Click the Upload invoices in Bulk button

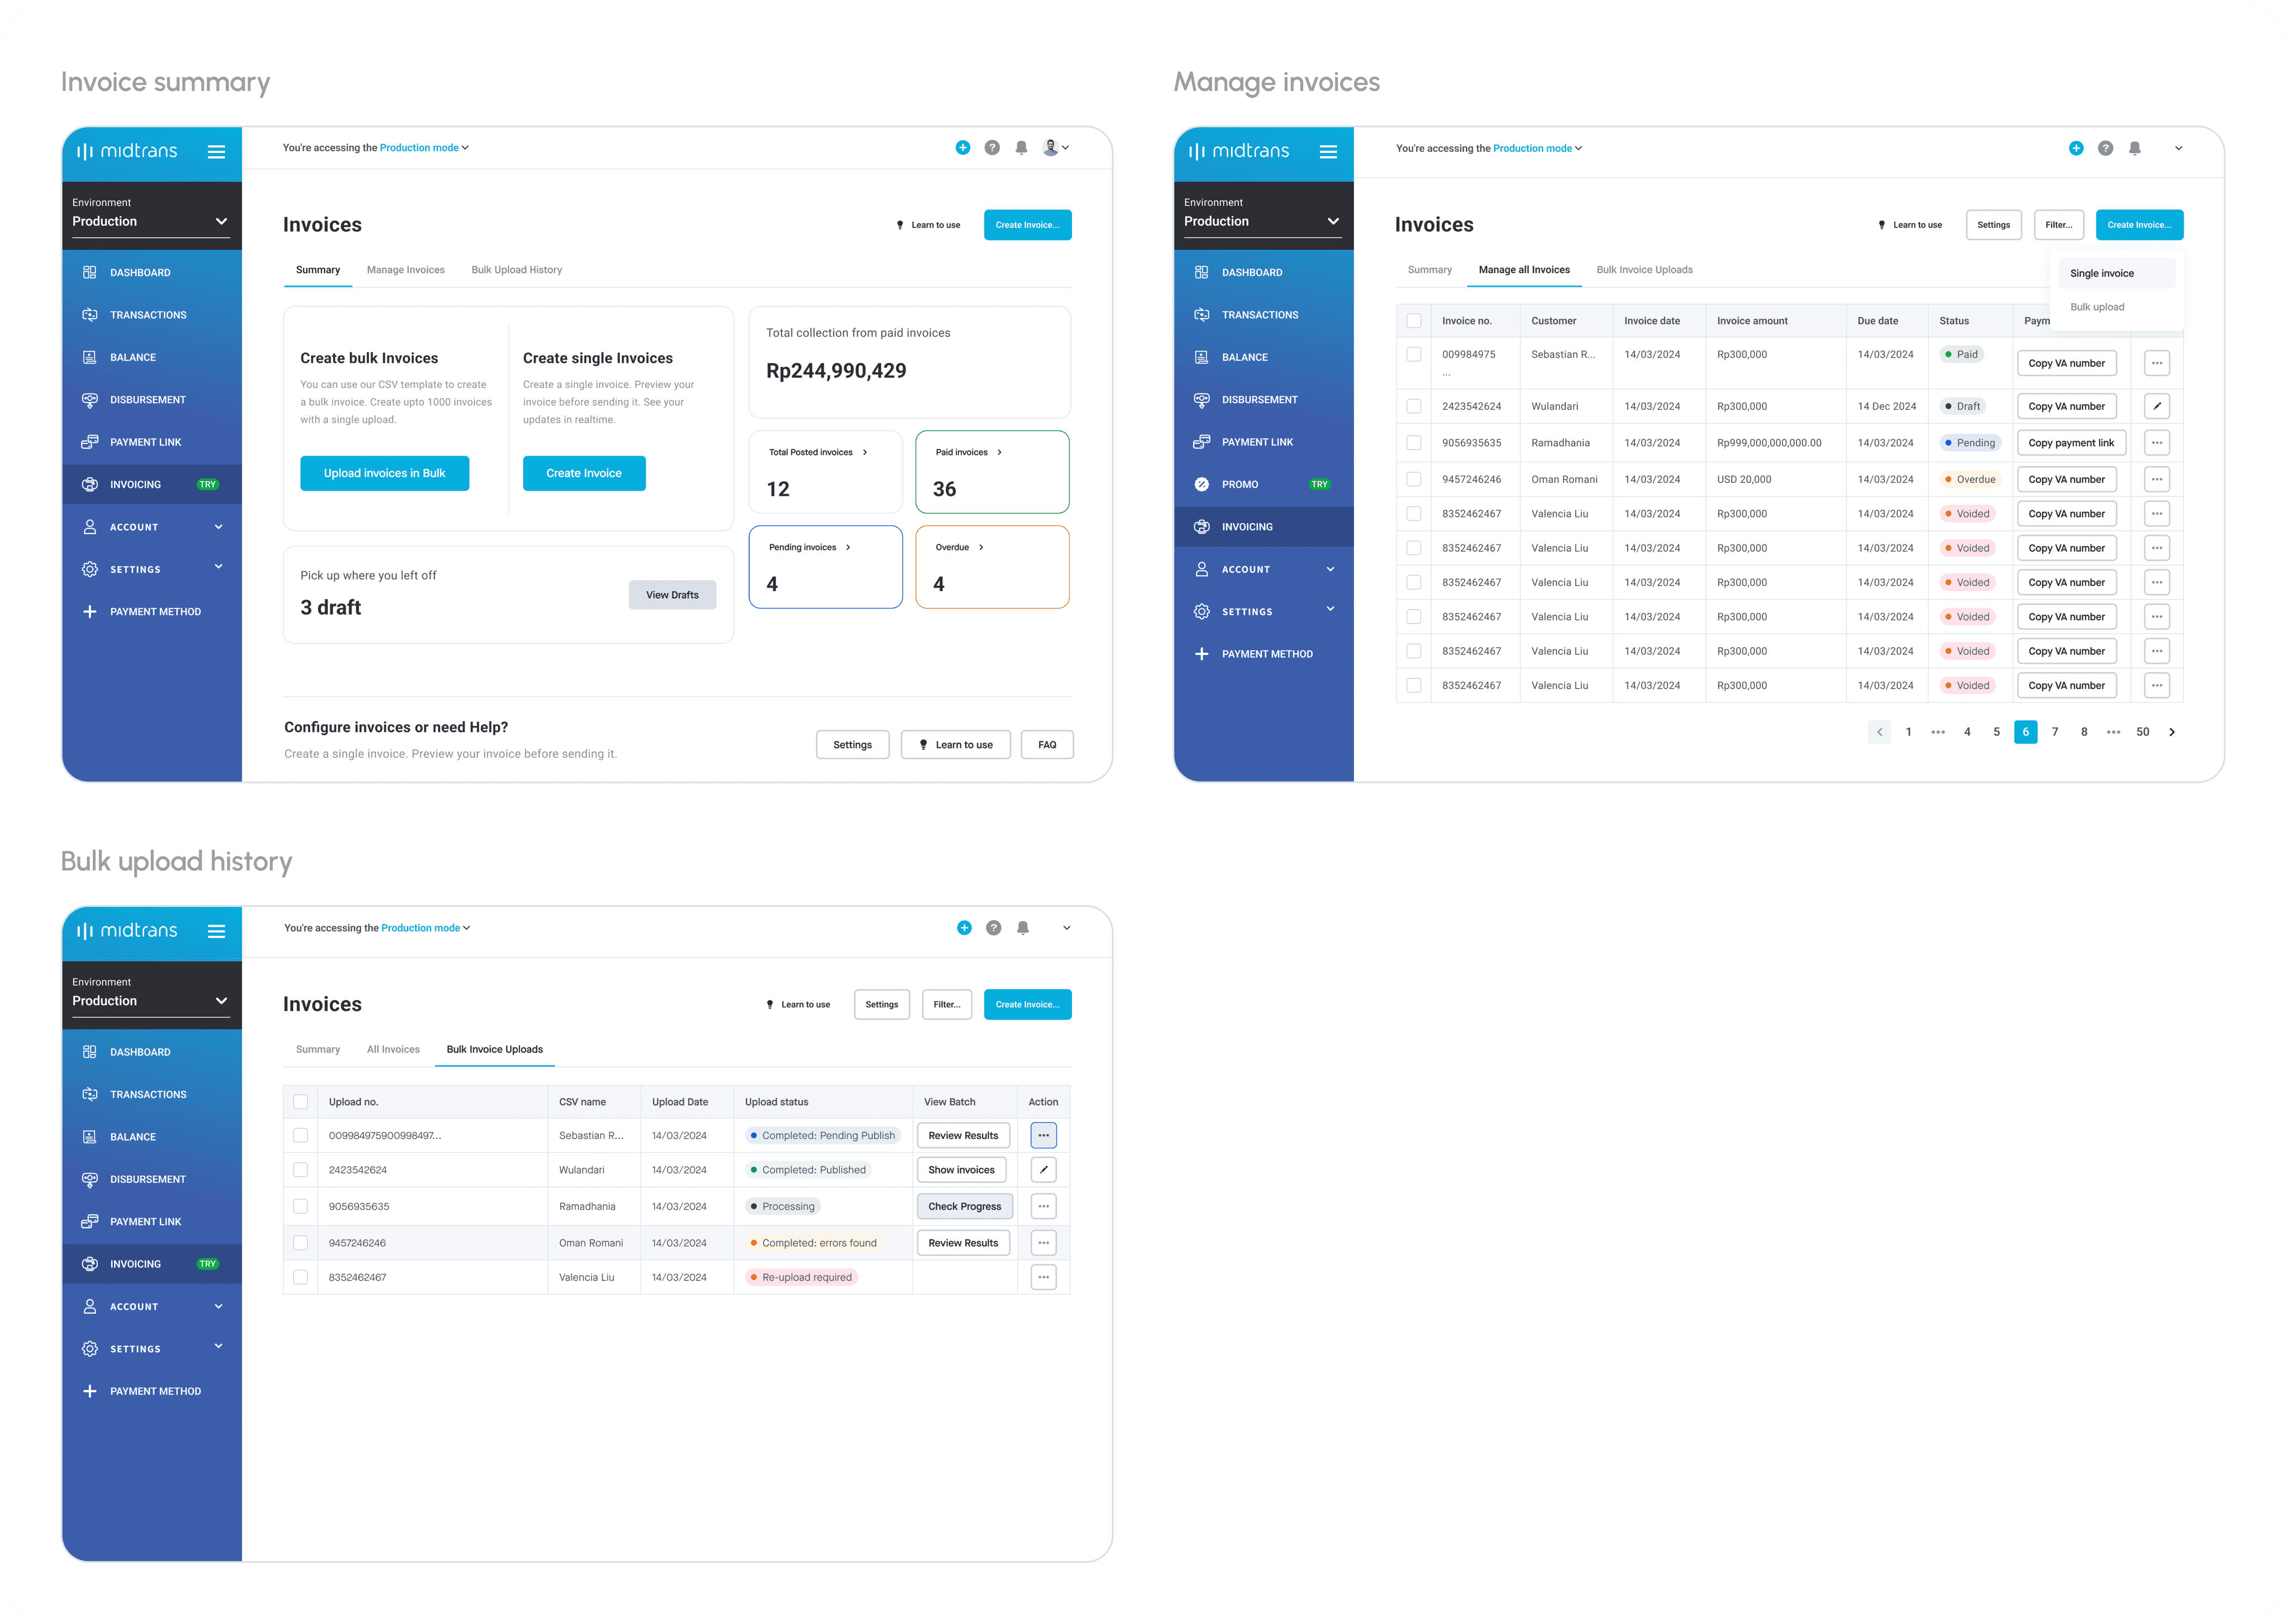(384, 473)
